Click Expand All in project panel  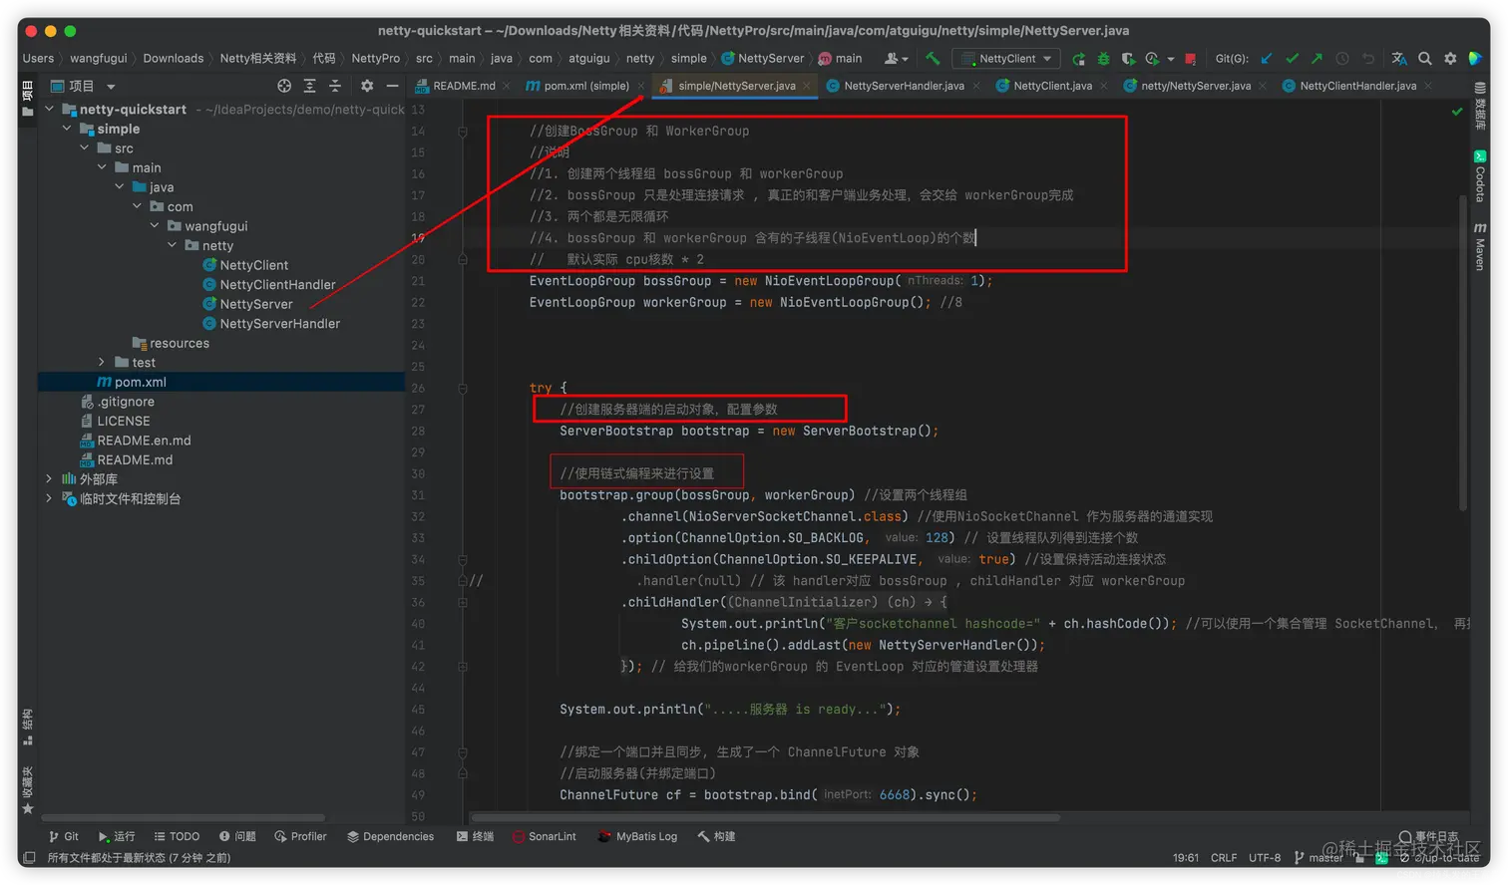(309, 86)
